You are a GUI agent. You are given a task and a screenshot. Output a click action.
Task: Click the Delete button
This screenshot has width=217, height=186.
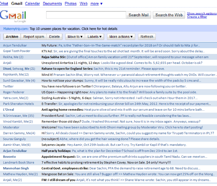click(54, 37)
